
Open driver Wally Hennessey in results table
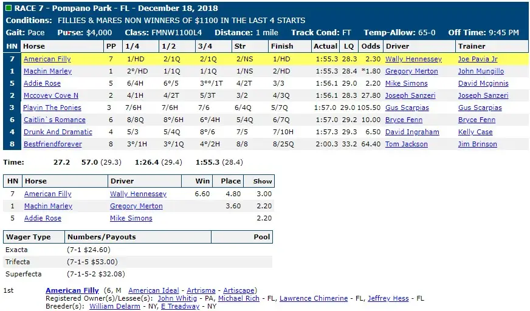(413, 59)
